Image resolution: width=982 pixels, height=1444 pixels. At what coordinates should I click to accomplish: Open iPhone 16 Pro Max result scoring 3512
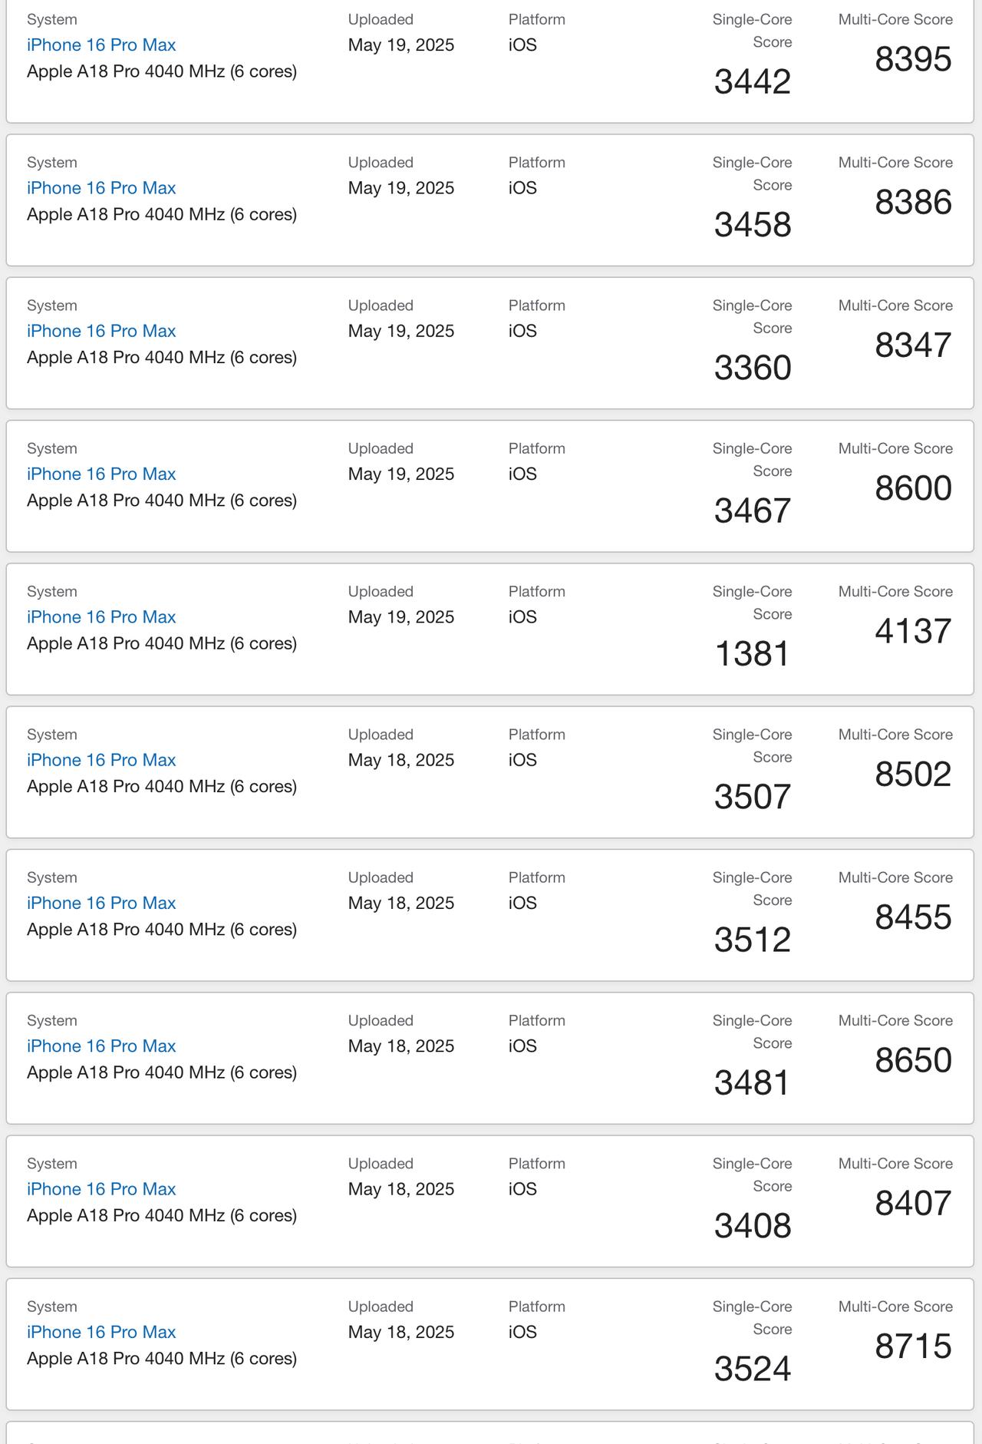point(101,903)
